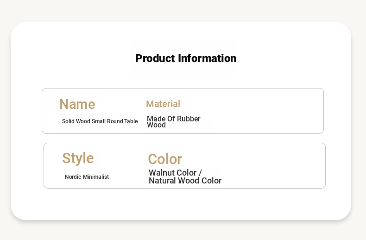The image size is (366, 240).
Task: Select the Material label
Action: [x=163, y=104]
